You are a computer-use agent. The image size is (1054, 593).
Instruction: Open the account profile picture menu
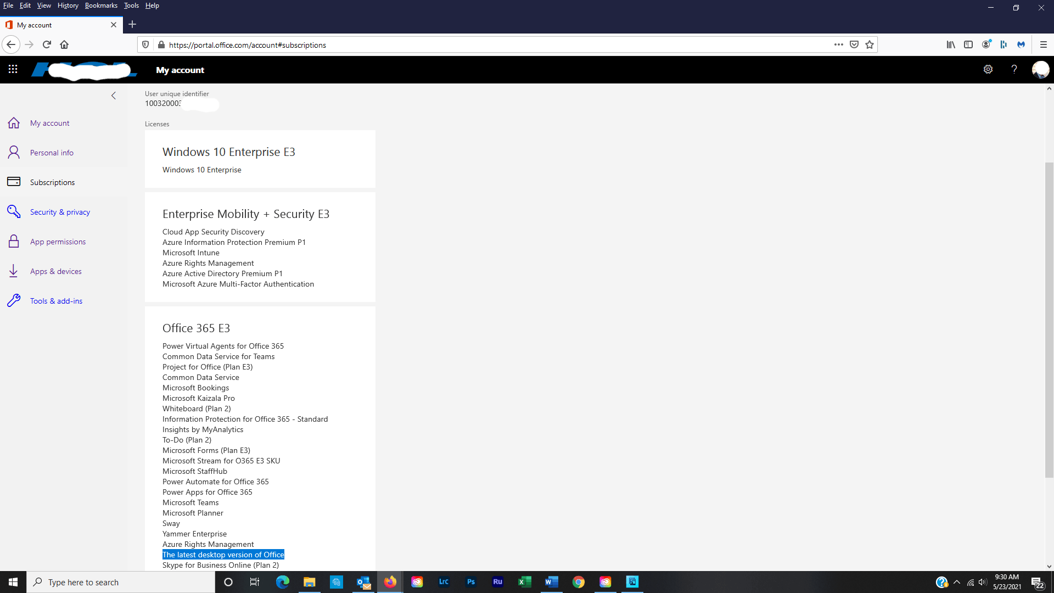[1040, 69]
